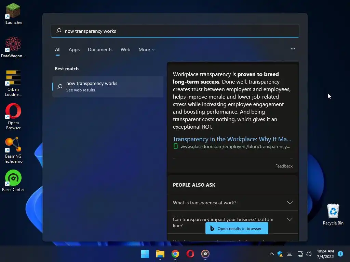This screenshot has height=262, width=350.
Task: Click the glassdoor.com URL
Action: 235,146
